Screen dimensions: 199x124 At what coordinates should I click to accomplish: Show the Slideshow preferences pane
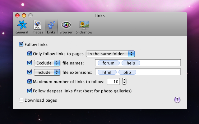84,27
